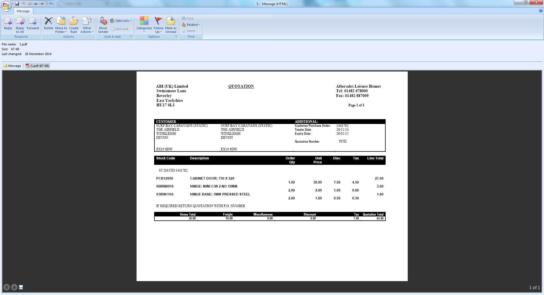Select the S.pdf attachment tab

(37, 66)
